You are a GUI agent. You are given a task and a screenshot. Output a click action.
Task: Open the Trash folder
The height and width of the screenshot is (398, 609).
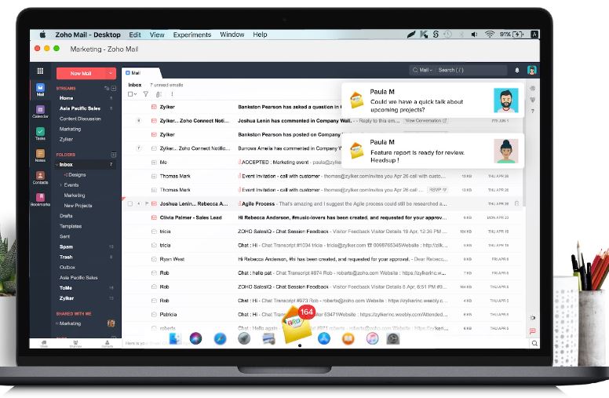click(66, 257)
